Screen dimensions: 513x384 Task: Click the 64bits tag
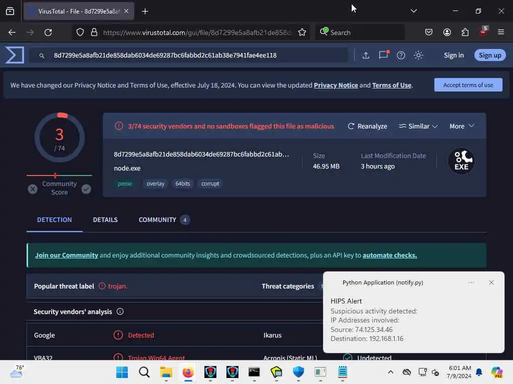(x=182, y=183)
